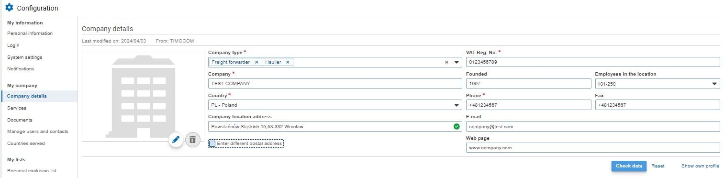Screen dimensions: 724x178
Task: Click the company building placeholder image
Action: point(144,96)
